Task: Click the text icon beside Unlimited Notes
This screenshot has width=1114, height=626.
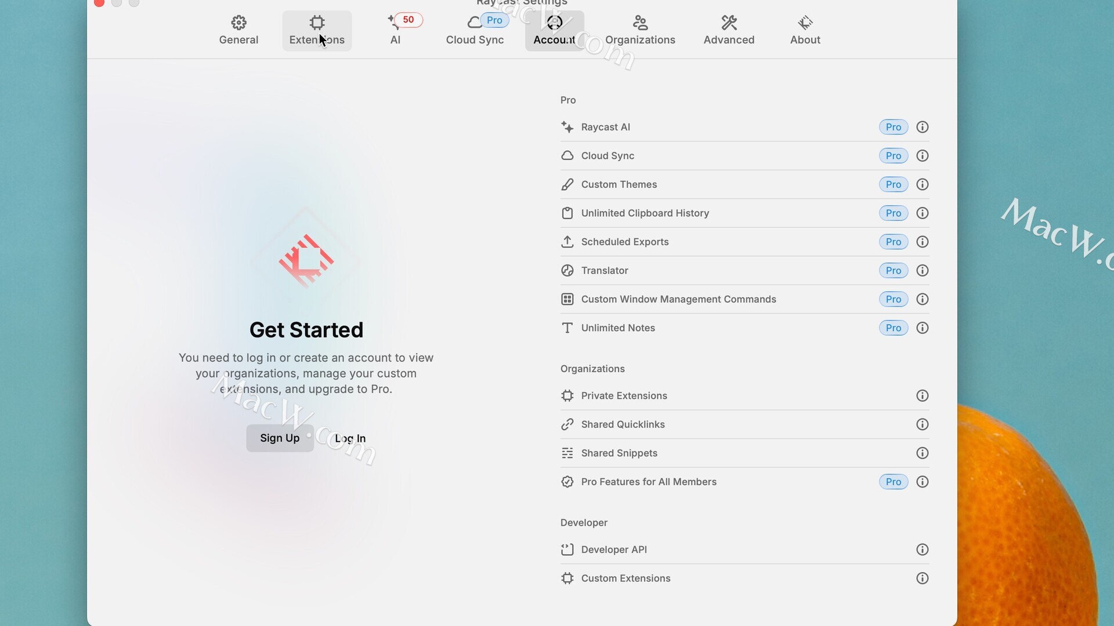Action: pyautogui.click(x=567, y=328)
